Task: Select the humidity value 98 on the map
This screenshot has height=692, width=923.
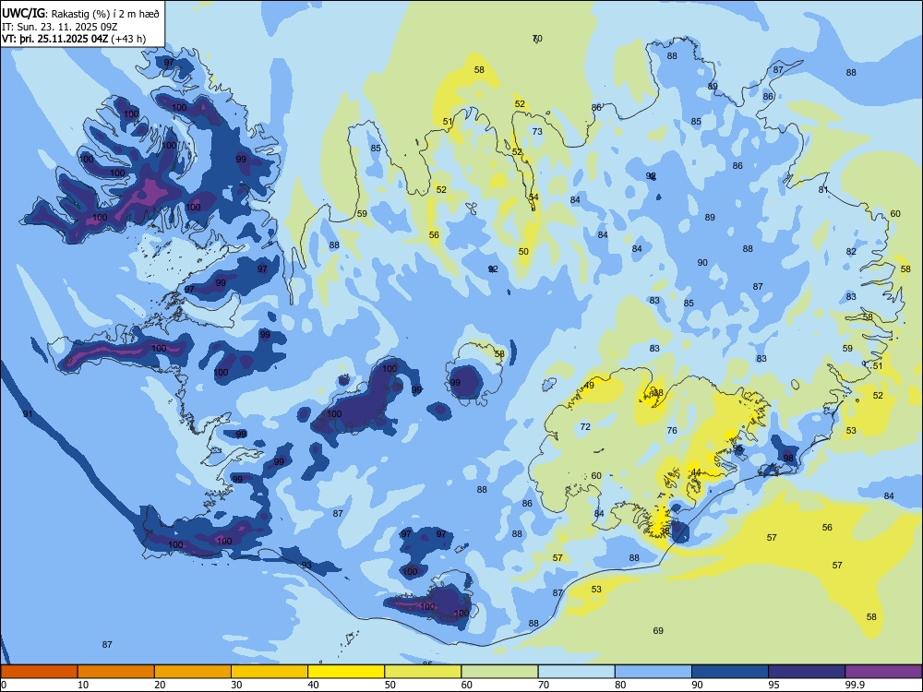Action: pos(788,458)
